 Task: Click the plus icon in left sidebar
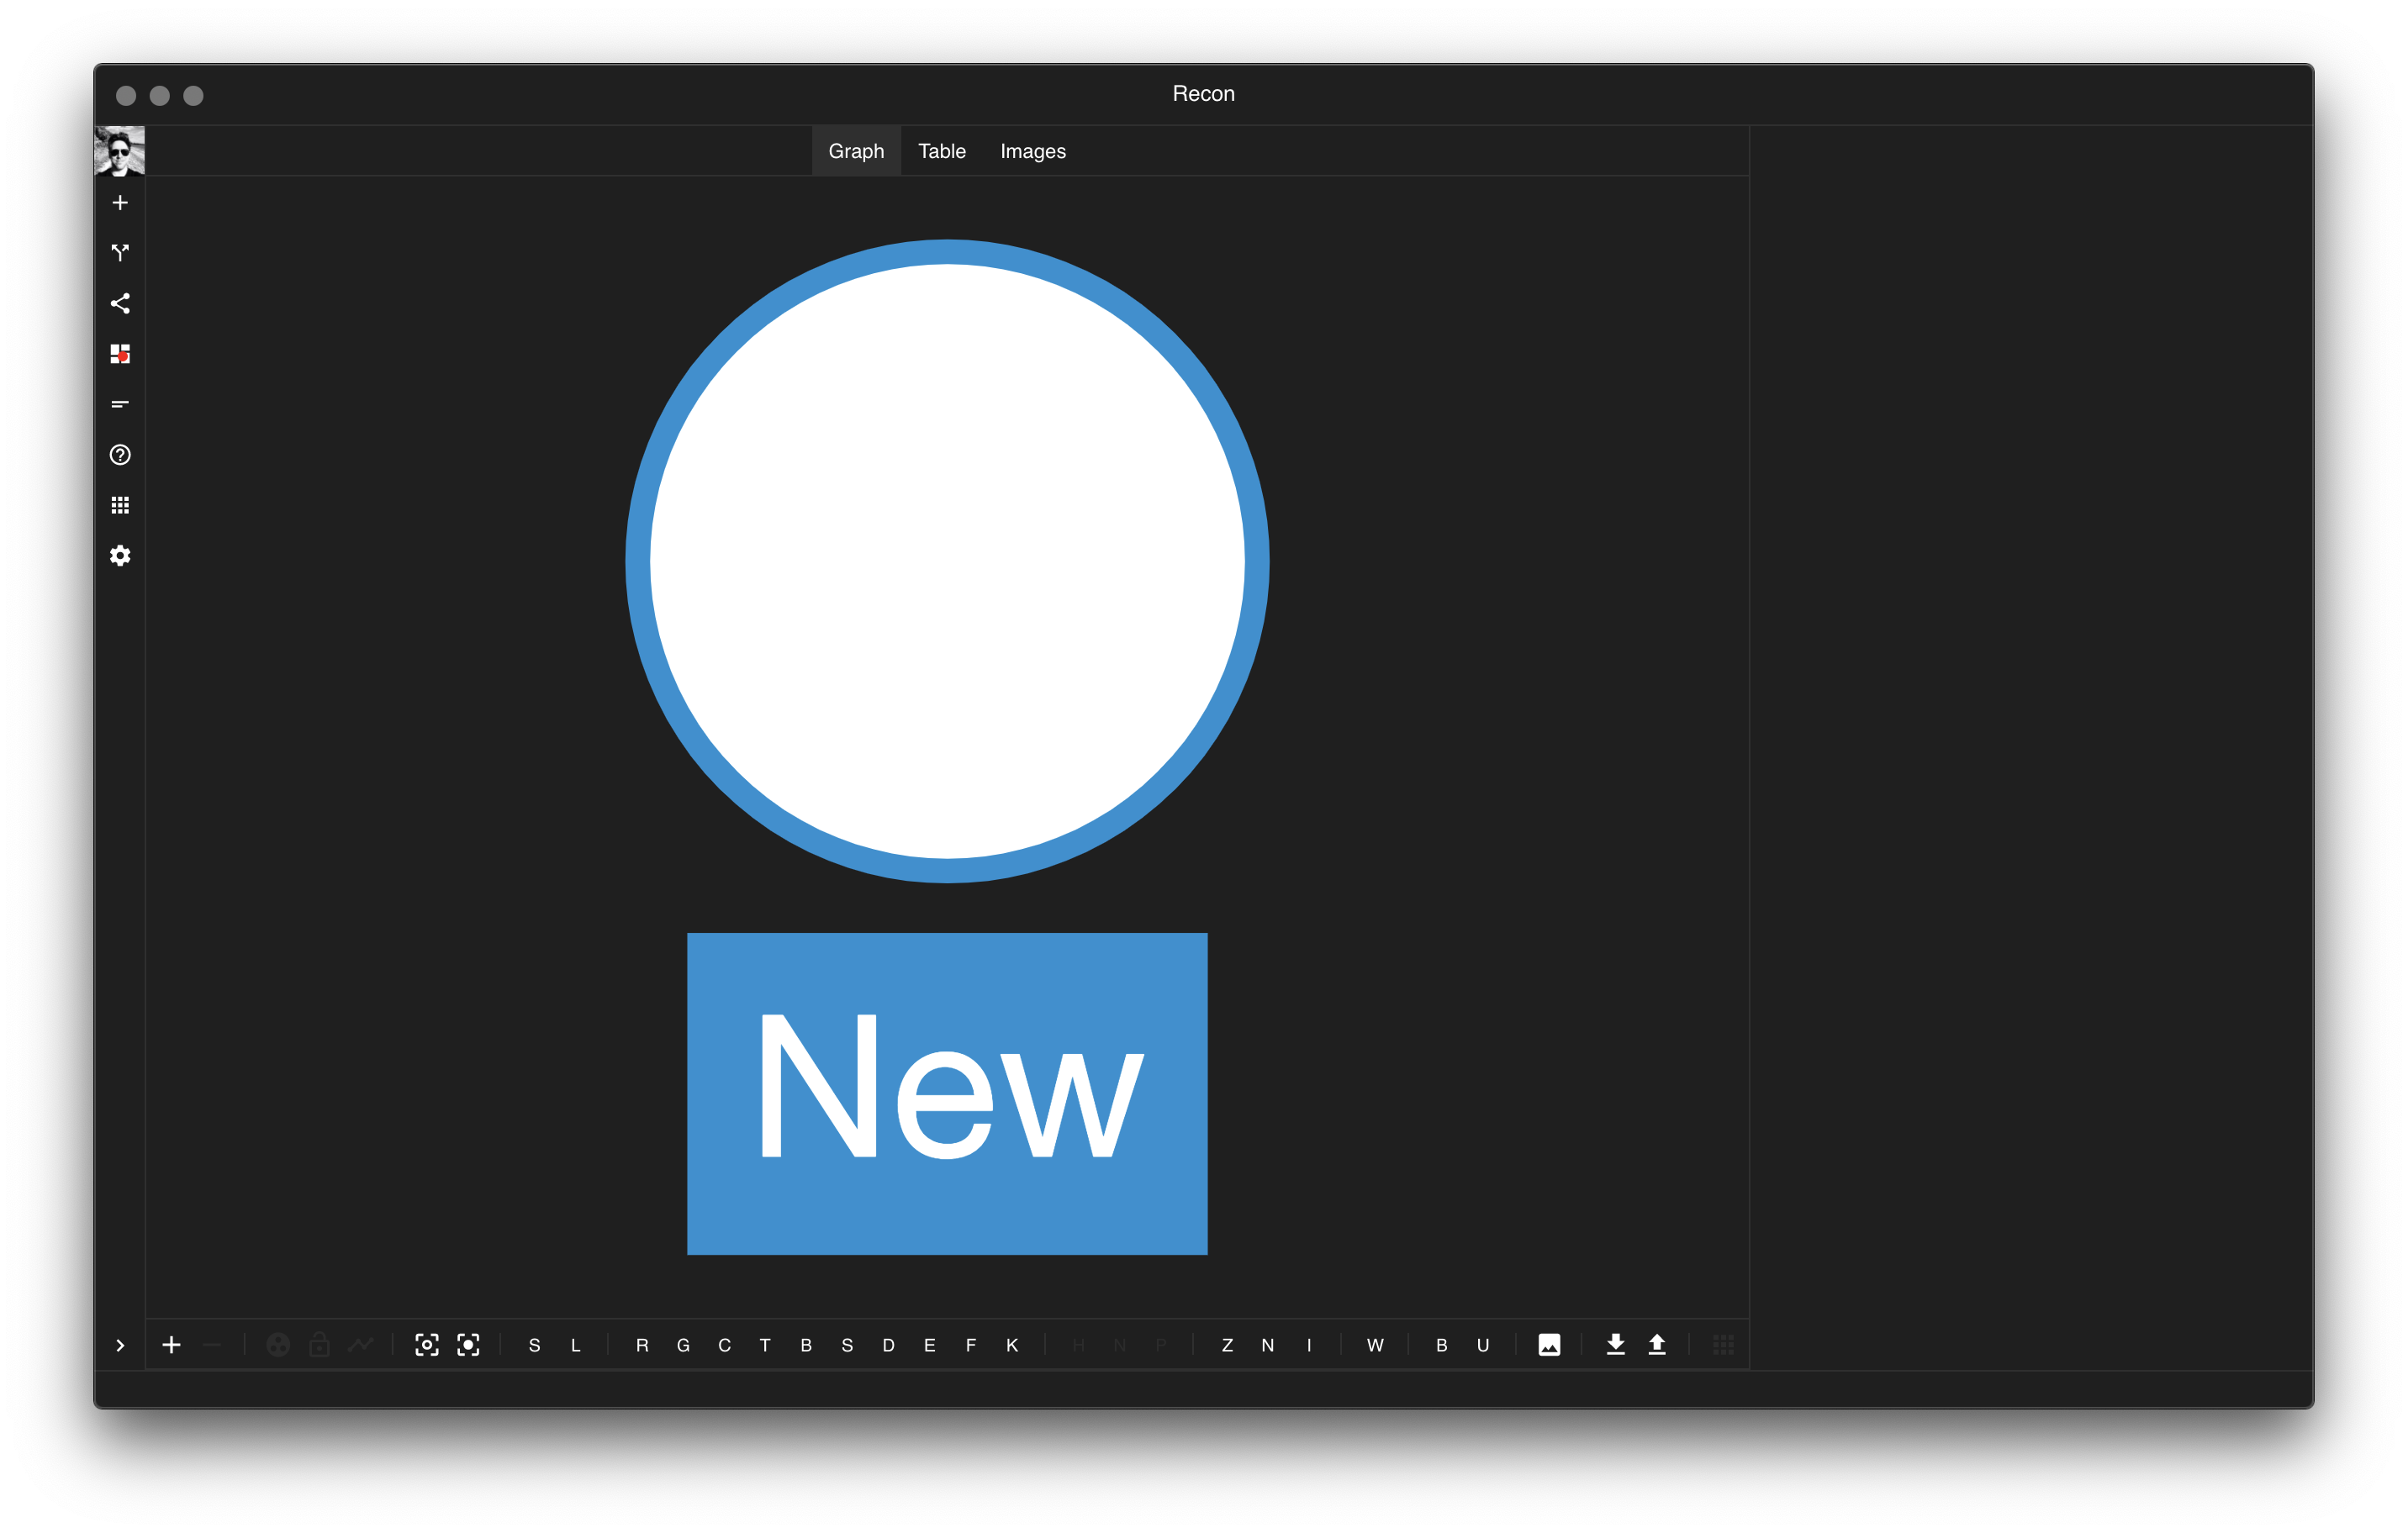click(x=120, y=203)
